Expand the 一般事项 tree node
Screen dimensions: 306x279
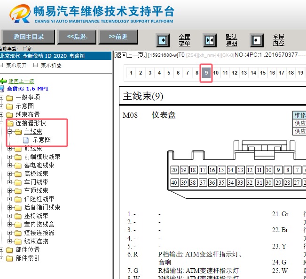1,98
